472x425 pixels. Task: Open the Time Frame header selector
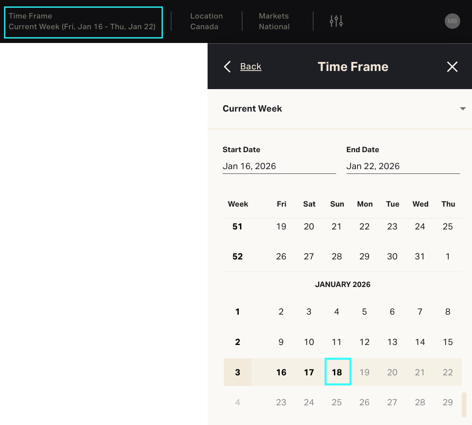click(x=83, y=22)
